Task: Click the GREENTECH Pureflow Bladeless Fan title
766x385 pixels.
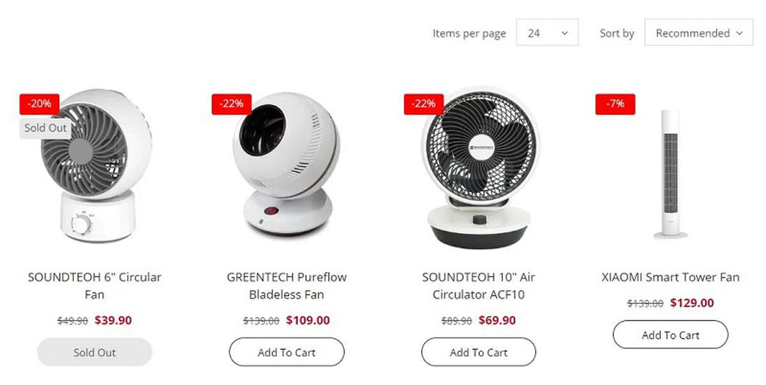Action: click(287, 286)
